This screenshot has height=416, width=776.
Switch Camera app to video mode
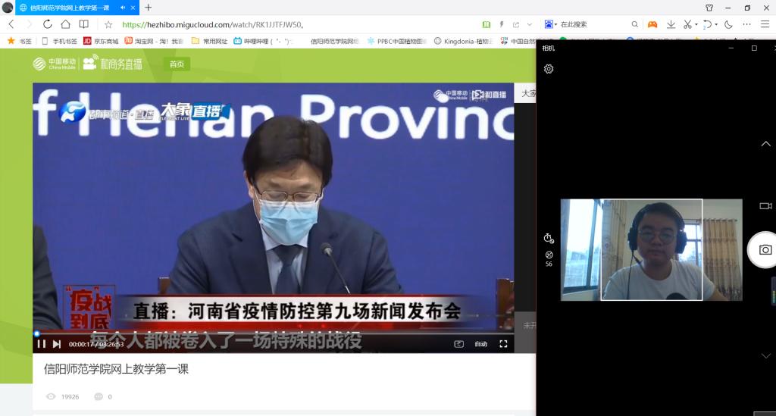765,206
